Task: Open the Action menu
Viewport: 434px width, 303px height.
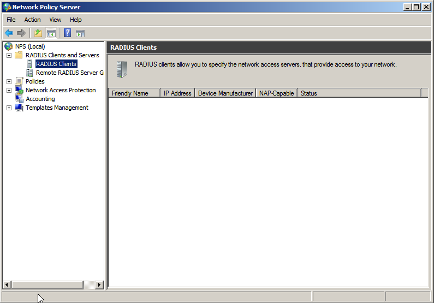Action: (x=32, y=20)
